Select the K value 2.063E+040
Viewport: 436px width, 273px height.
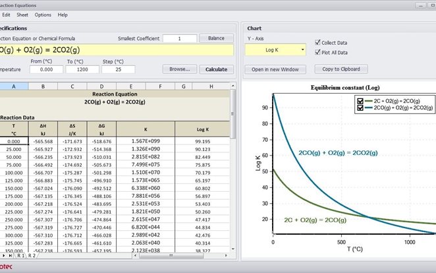[x=146, y=243]
